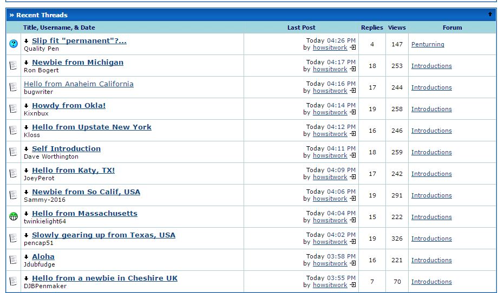Go to last post of Newbie from So Calif
The image size is (498, 293).
click(353, 198)
